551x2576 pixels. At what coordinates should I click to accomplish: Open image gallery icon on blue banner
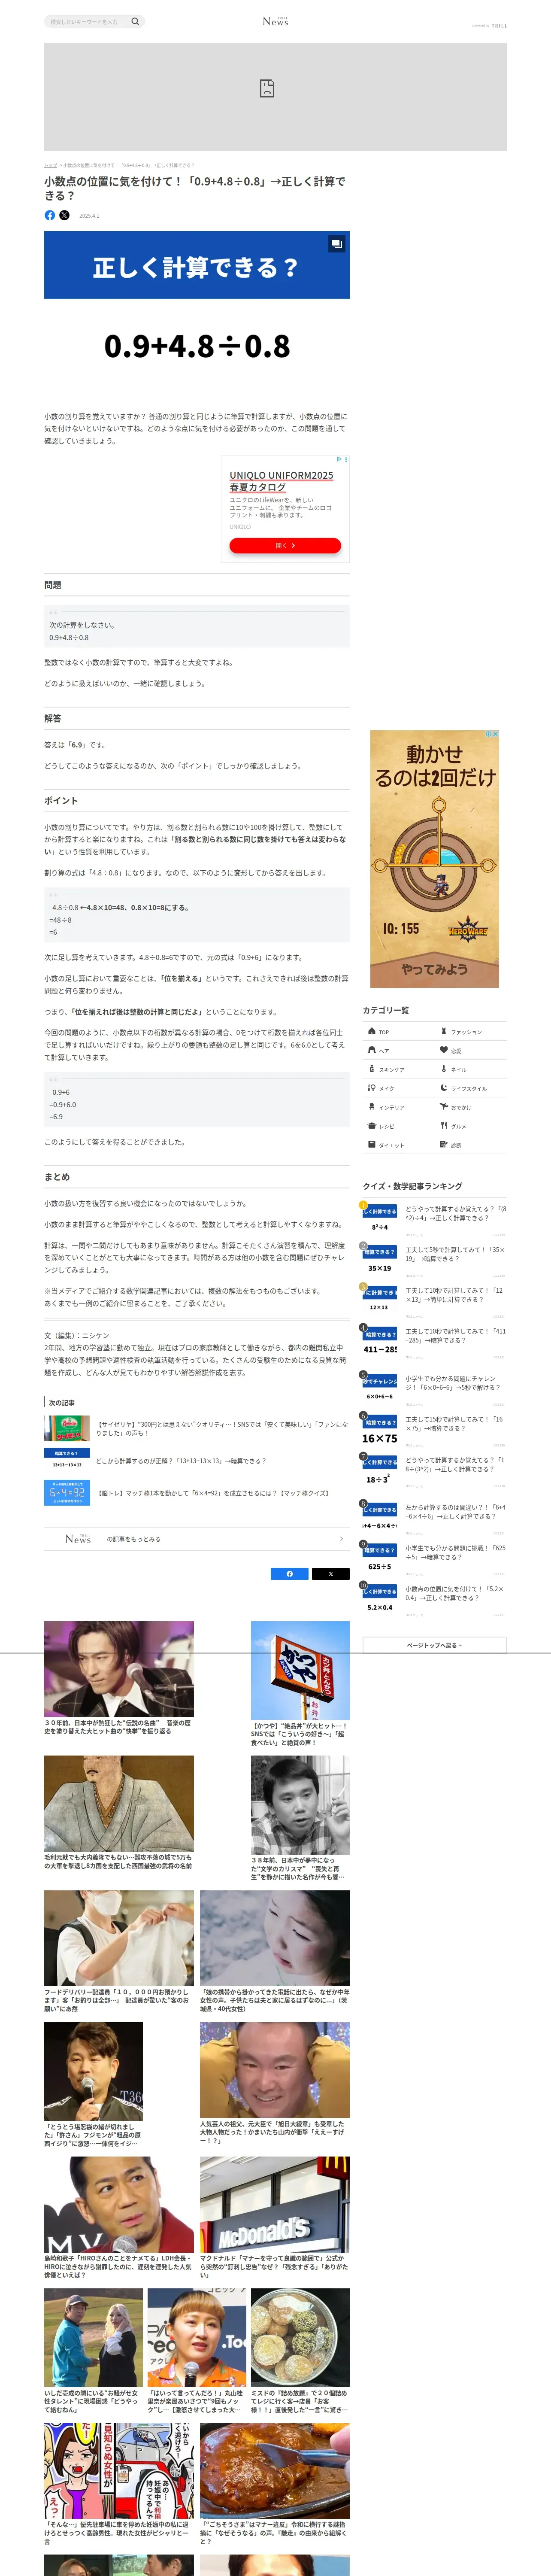pyautogui.click(x=337, y=243)
